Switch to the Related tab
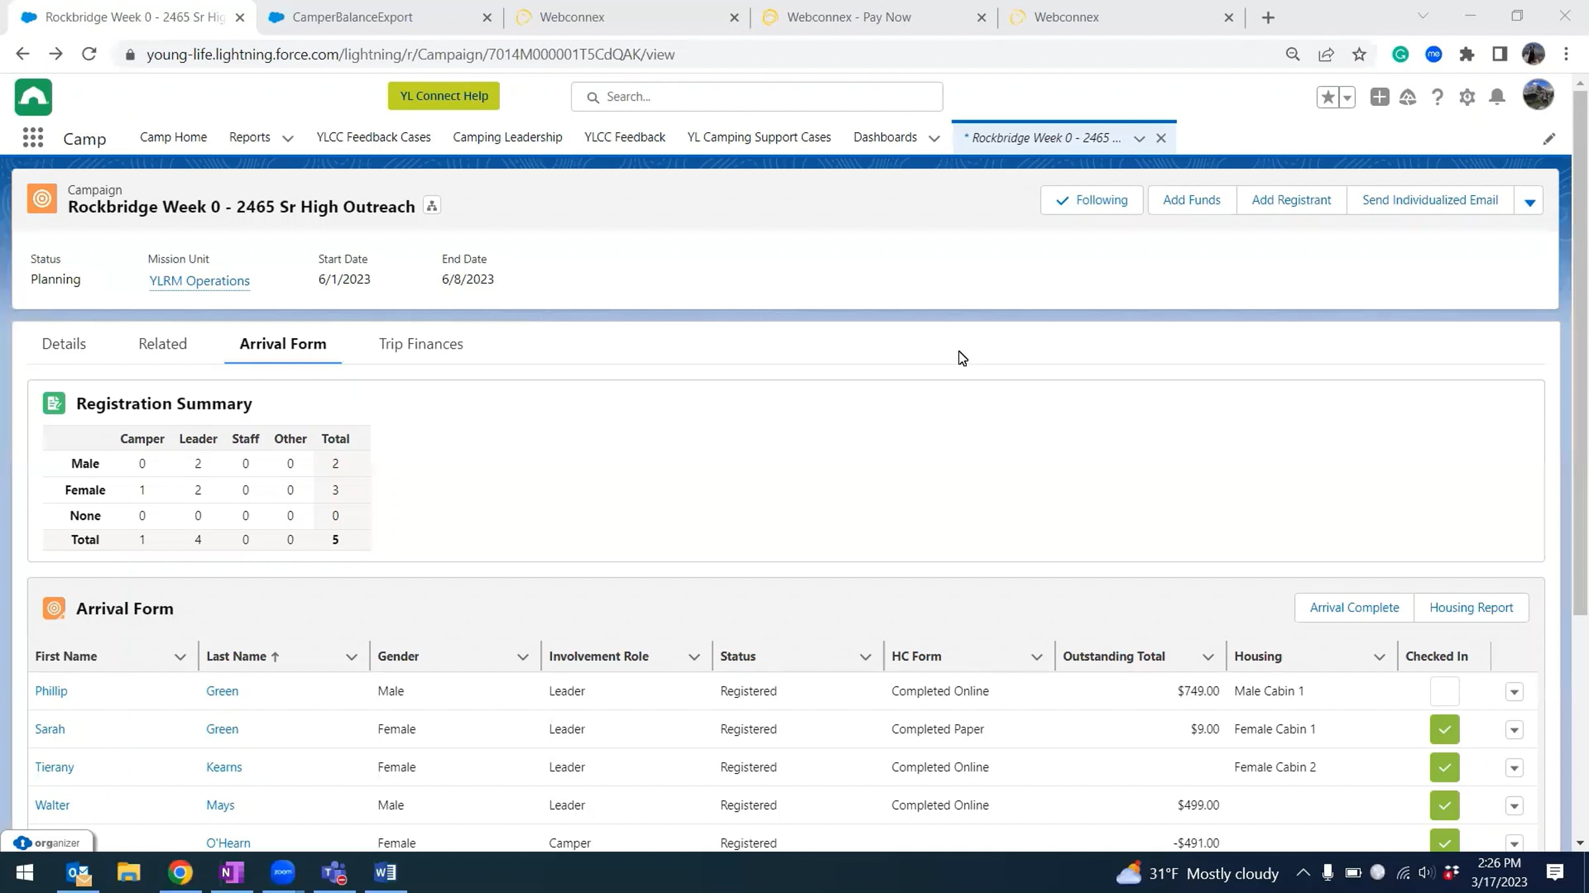1589x893 pixels. [x=163, y=344]
